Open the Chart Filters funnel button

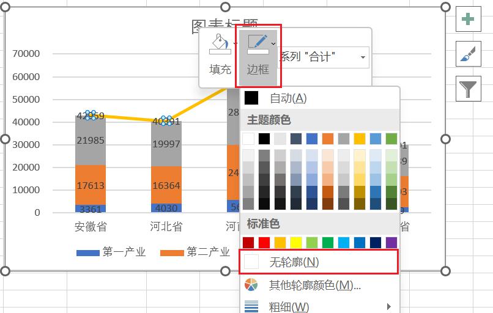[x=468, y=89]
